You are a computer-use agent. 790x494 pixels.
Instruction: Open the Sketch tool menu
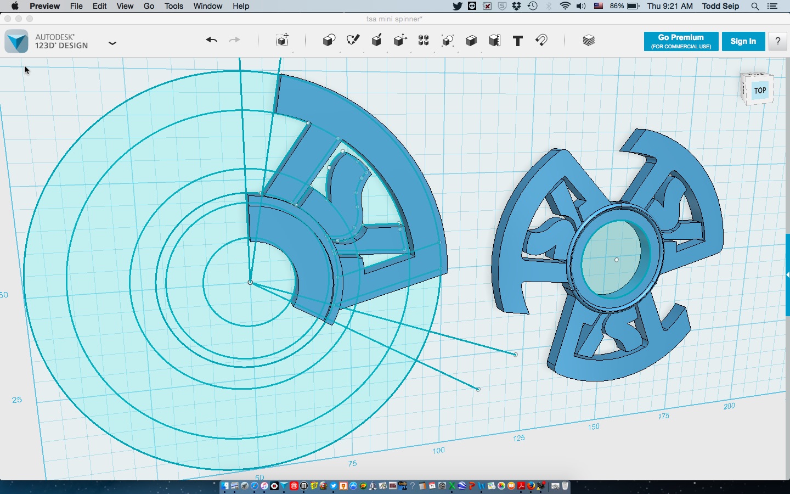[x=353, y=40]
